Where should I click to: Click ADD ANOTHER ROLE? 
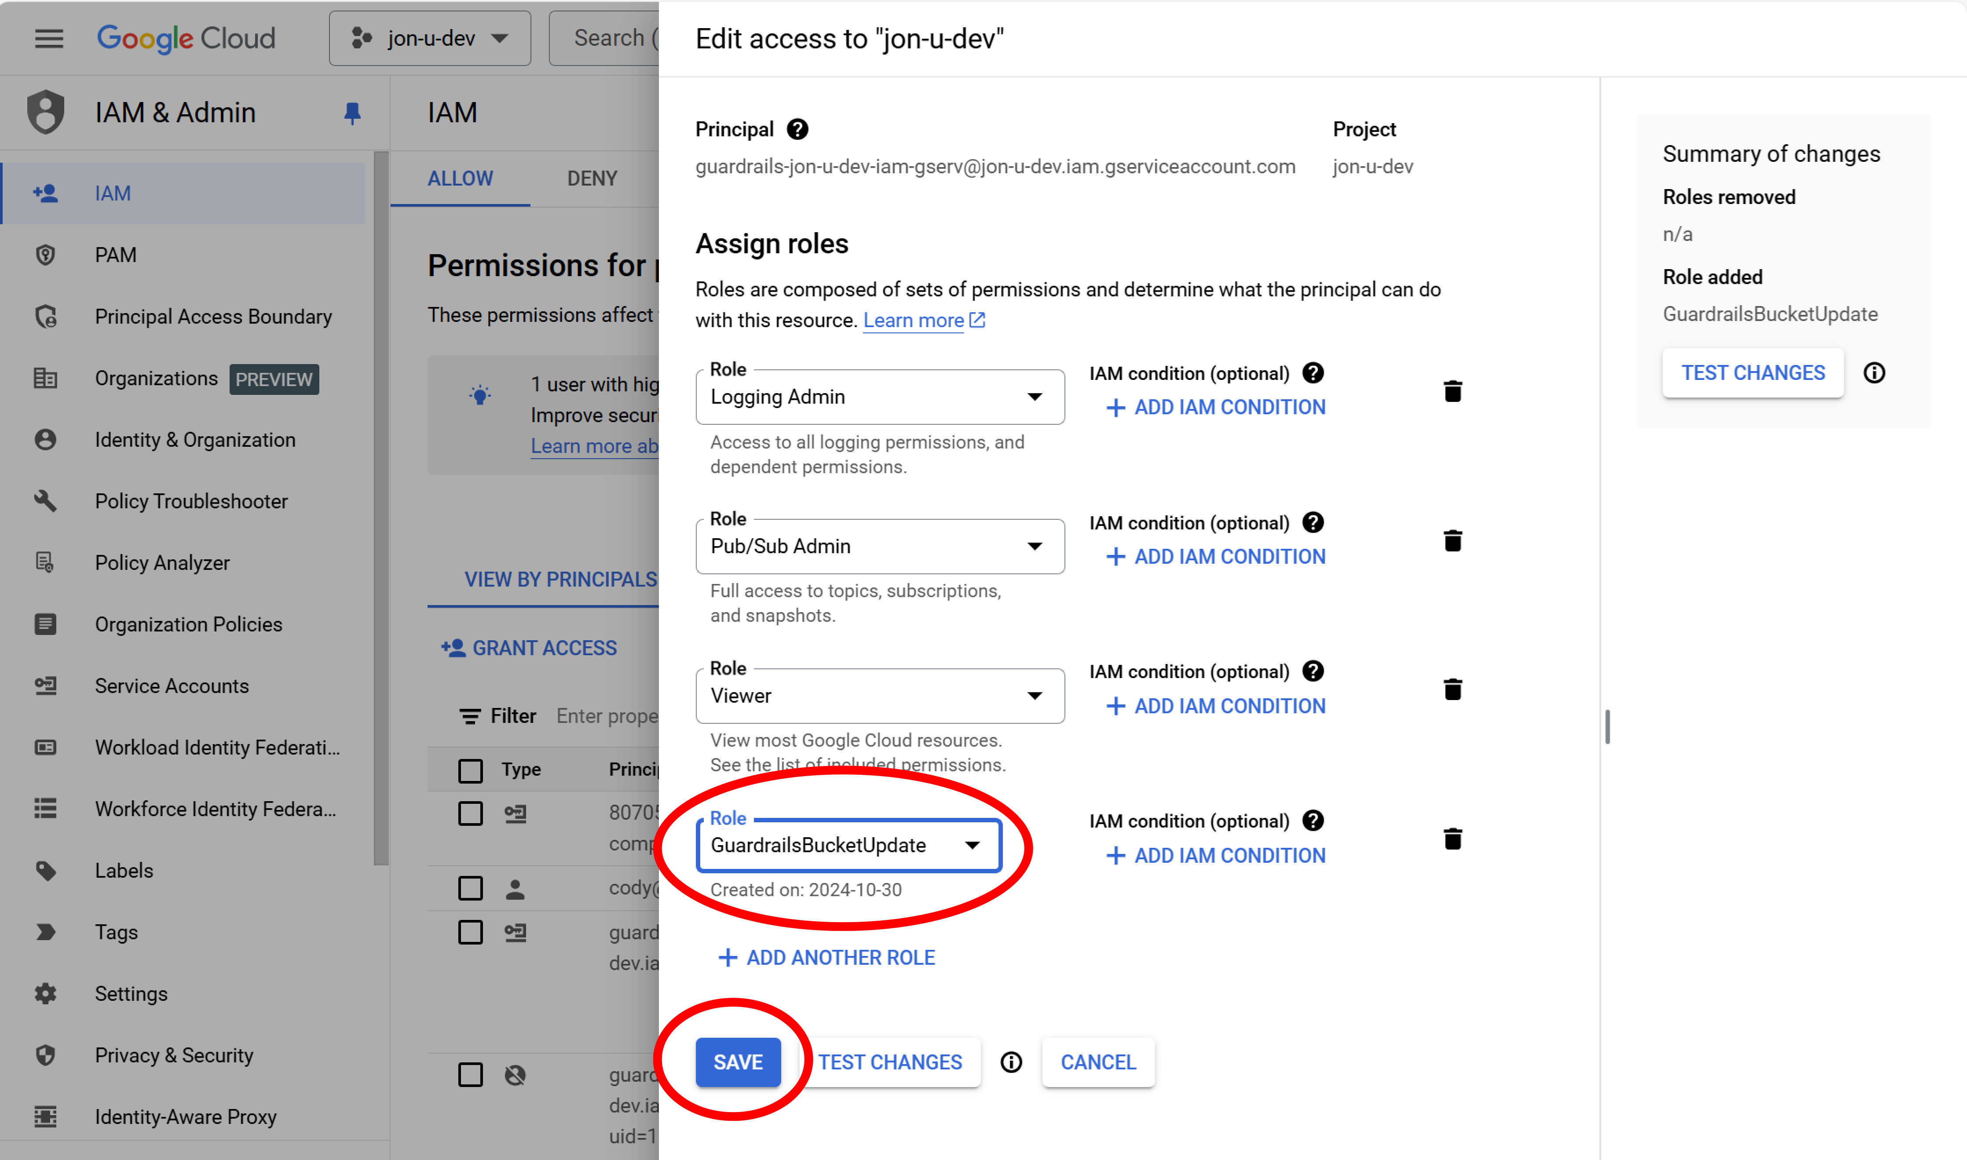(826, 958)
